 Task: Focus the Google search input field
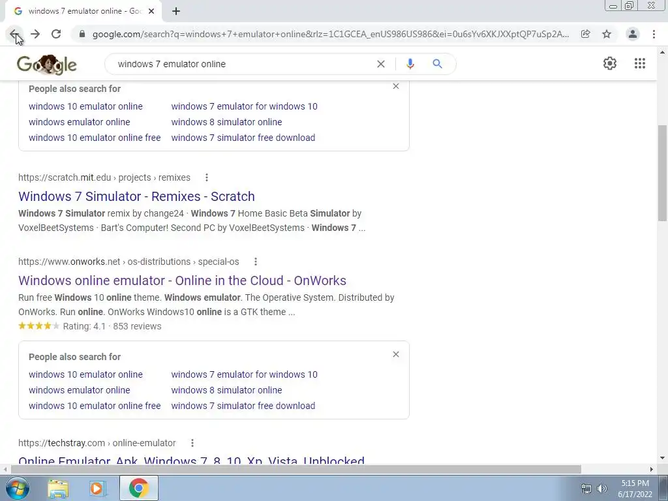pos(243,64)
